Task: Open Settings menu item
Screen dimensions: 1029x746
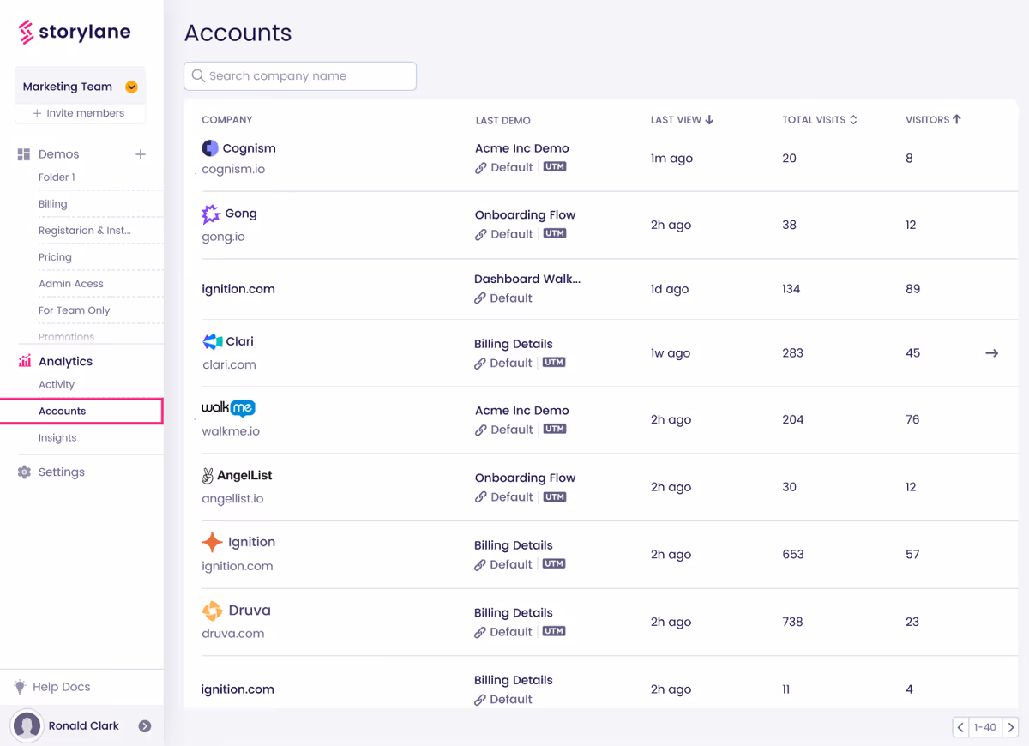Action: pyautogui.click(x=62, y=472)
